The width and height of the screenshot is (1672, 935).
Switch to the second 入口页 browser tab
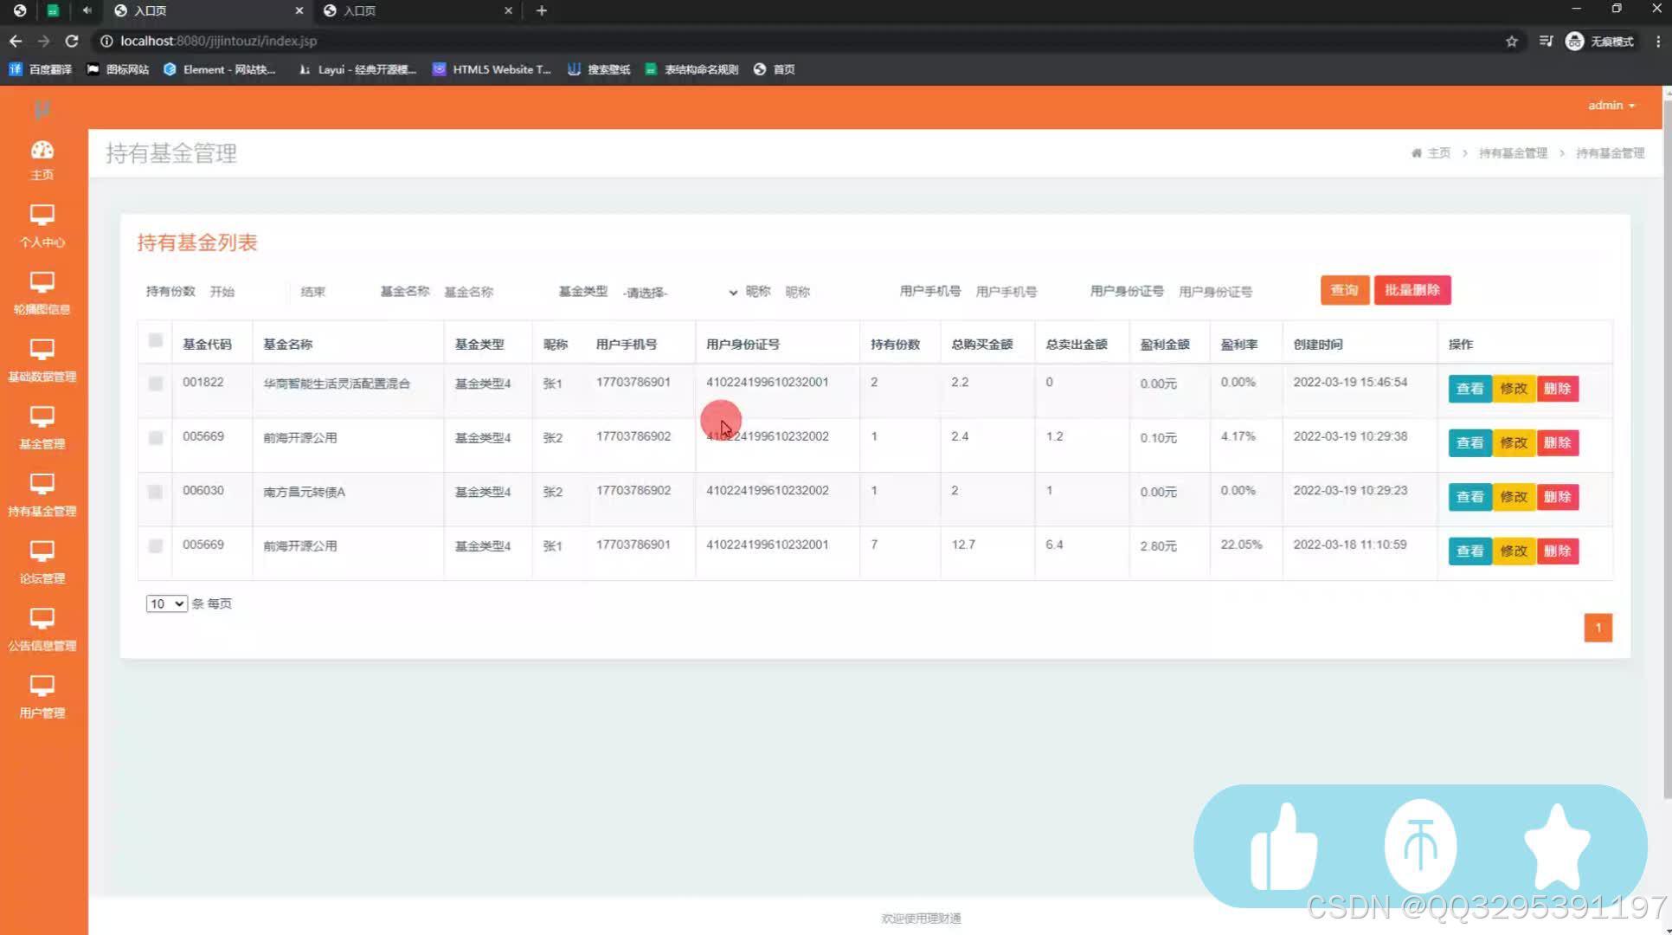(417, 10)
